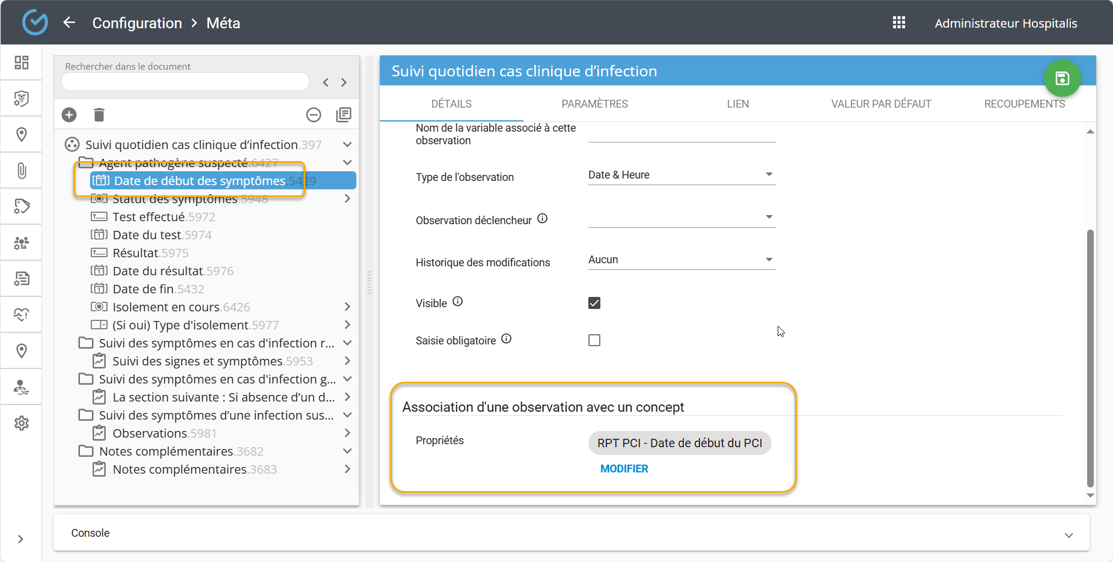
Task: Uncheck the Visible checkbox
Action: (x=594, y=303)
